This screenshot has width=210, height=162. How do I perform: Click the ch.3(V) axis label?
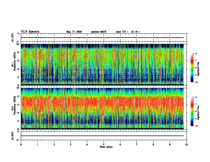click(x=13, y=136)
